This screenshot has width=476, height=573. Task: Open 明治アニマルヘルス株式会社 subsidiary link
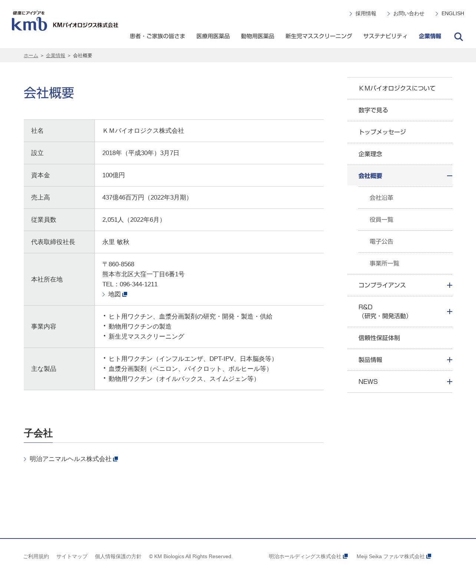pos(70,459)
